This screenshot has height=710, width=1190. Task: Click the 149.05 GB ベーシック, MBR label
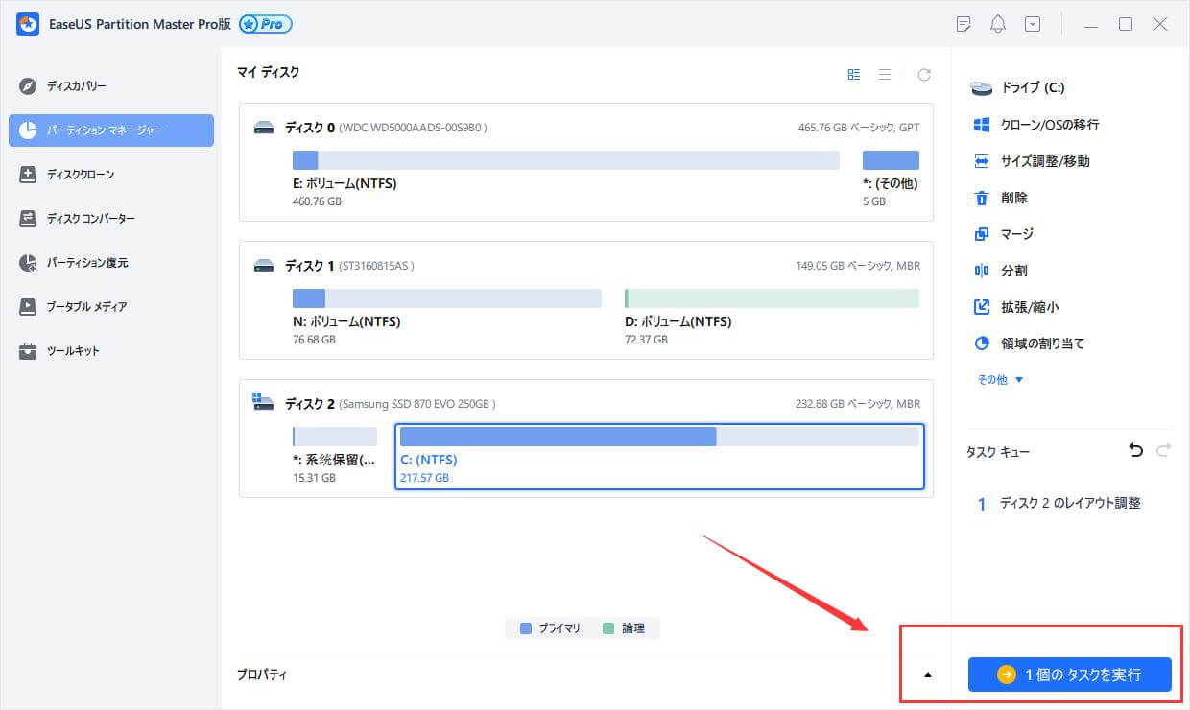(857, 266)
